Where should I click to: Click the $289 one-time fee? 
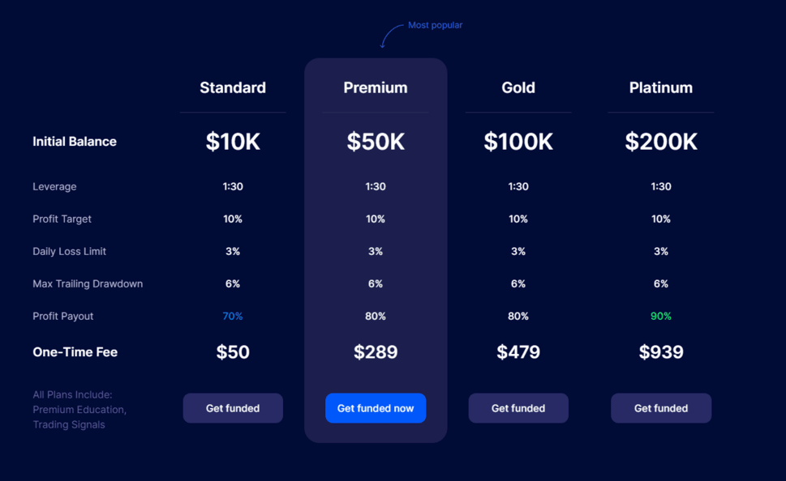pyautogui.click(x=376, y=352)
